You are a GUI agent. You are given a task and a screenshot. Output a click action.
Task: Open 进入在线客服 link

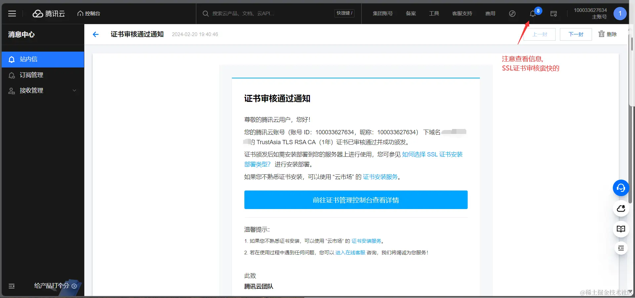(350, 253)
